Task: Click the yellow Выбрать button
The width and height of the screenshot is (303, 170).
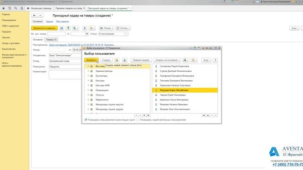Action: pos(91,60)
